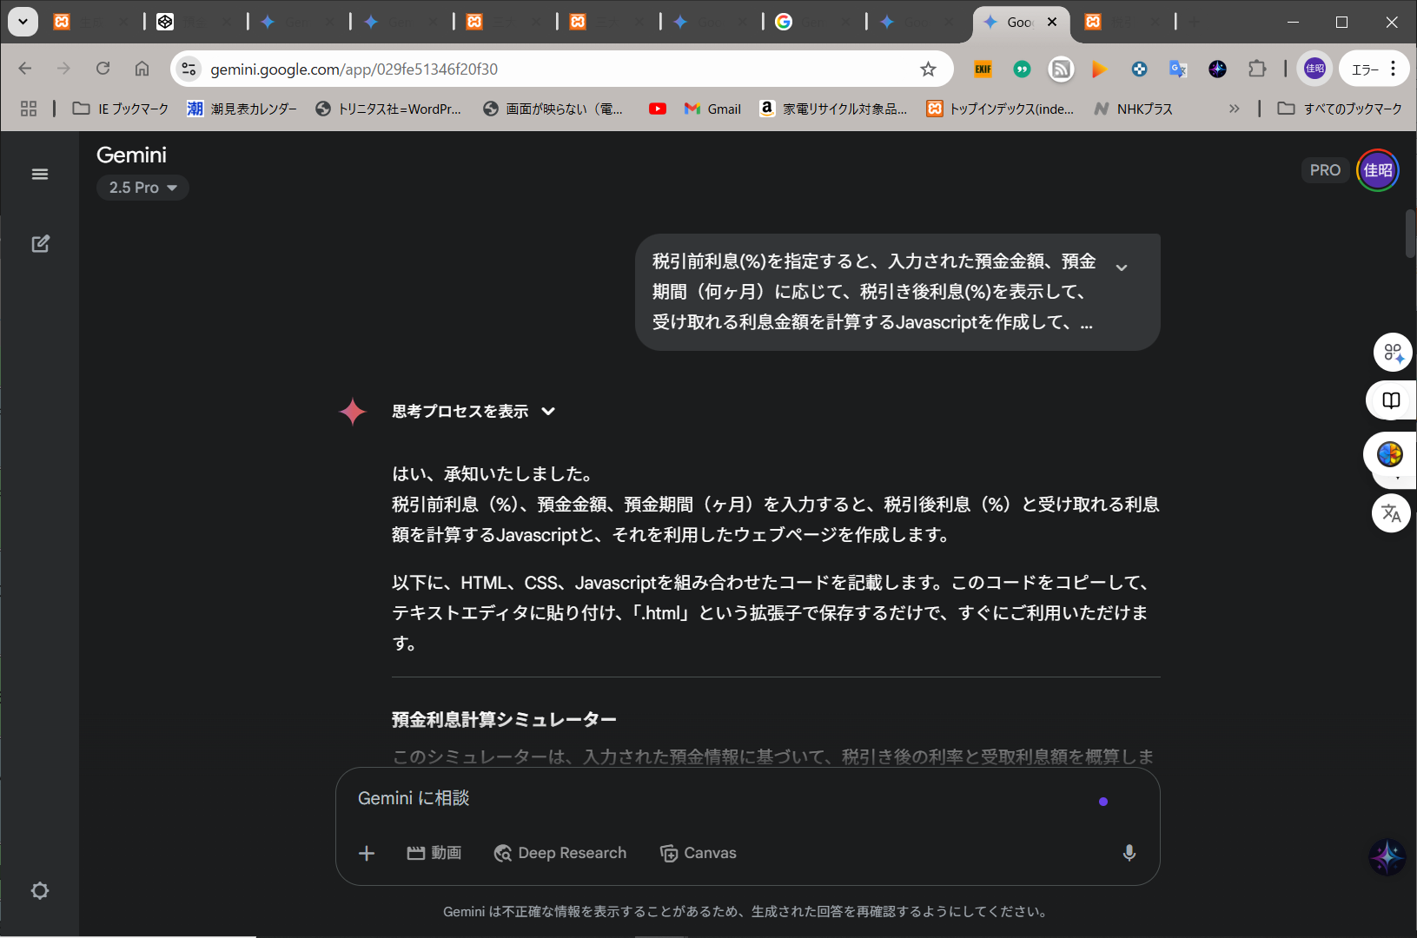Screen dimensions: 1417x938
Task: Open the tab search dropdown arrow
Action: [23, 22]
